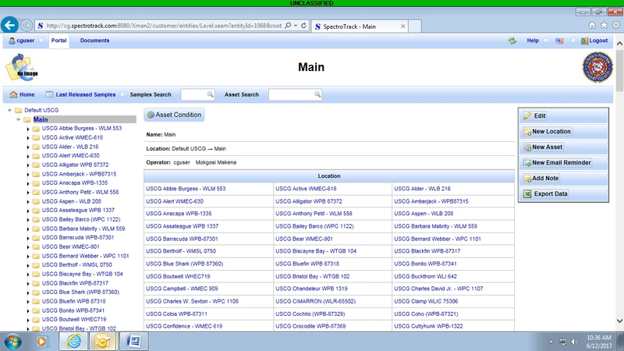Click the green refresh icon beside Help
The height and width of the screenshot is (351, 624).
512,41
